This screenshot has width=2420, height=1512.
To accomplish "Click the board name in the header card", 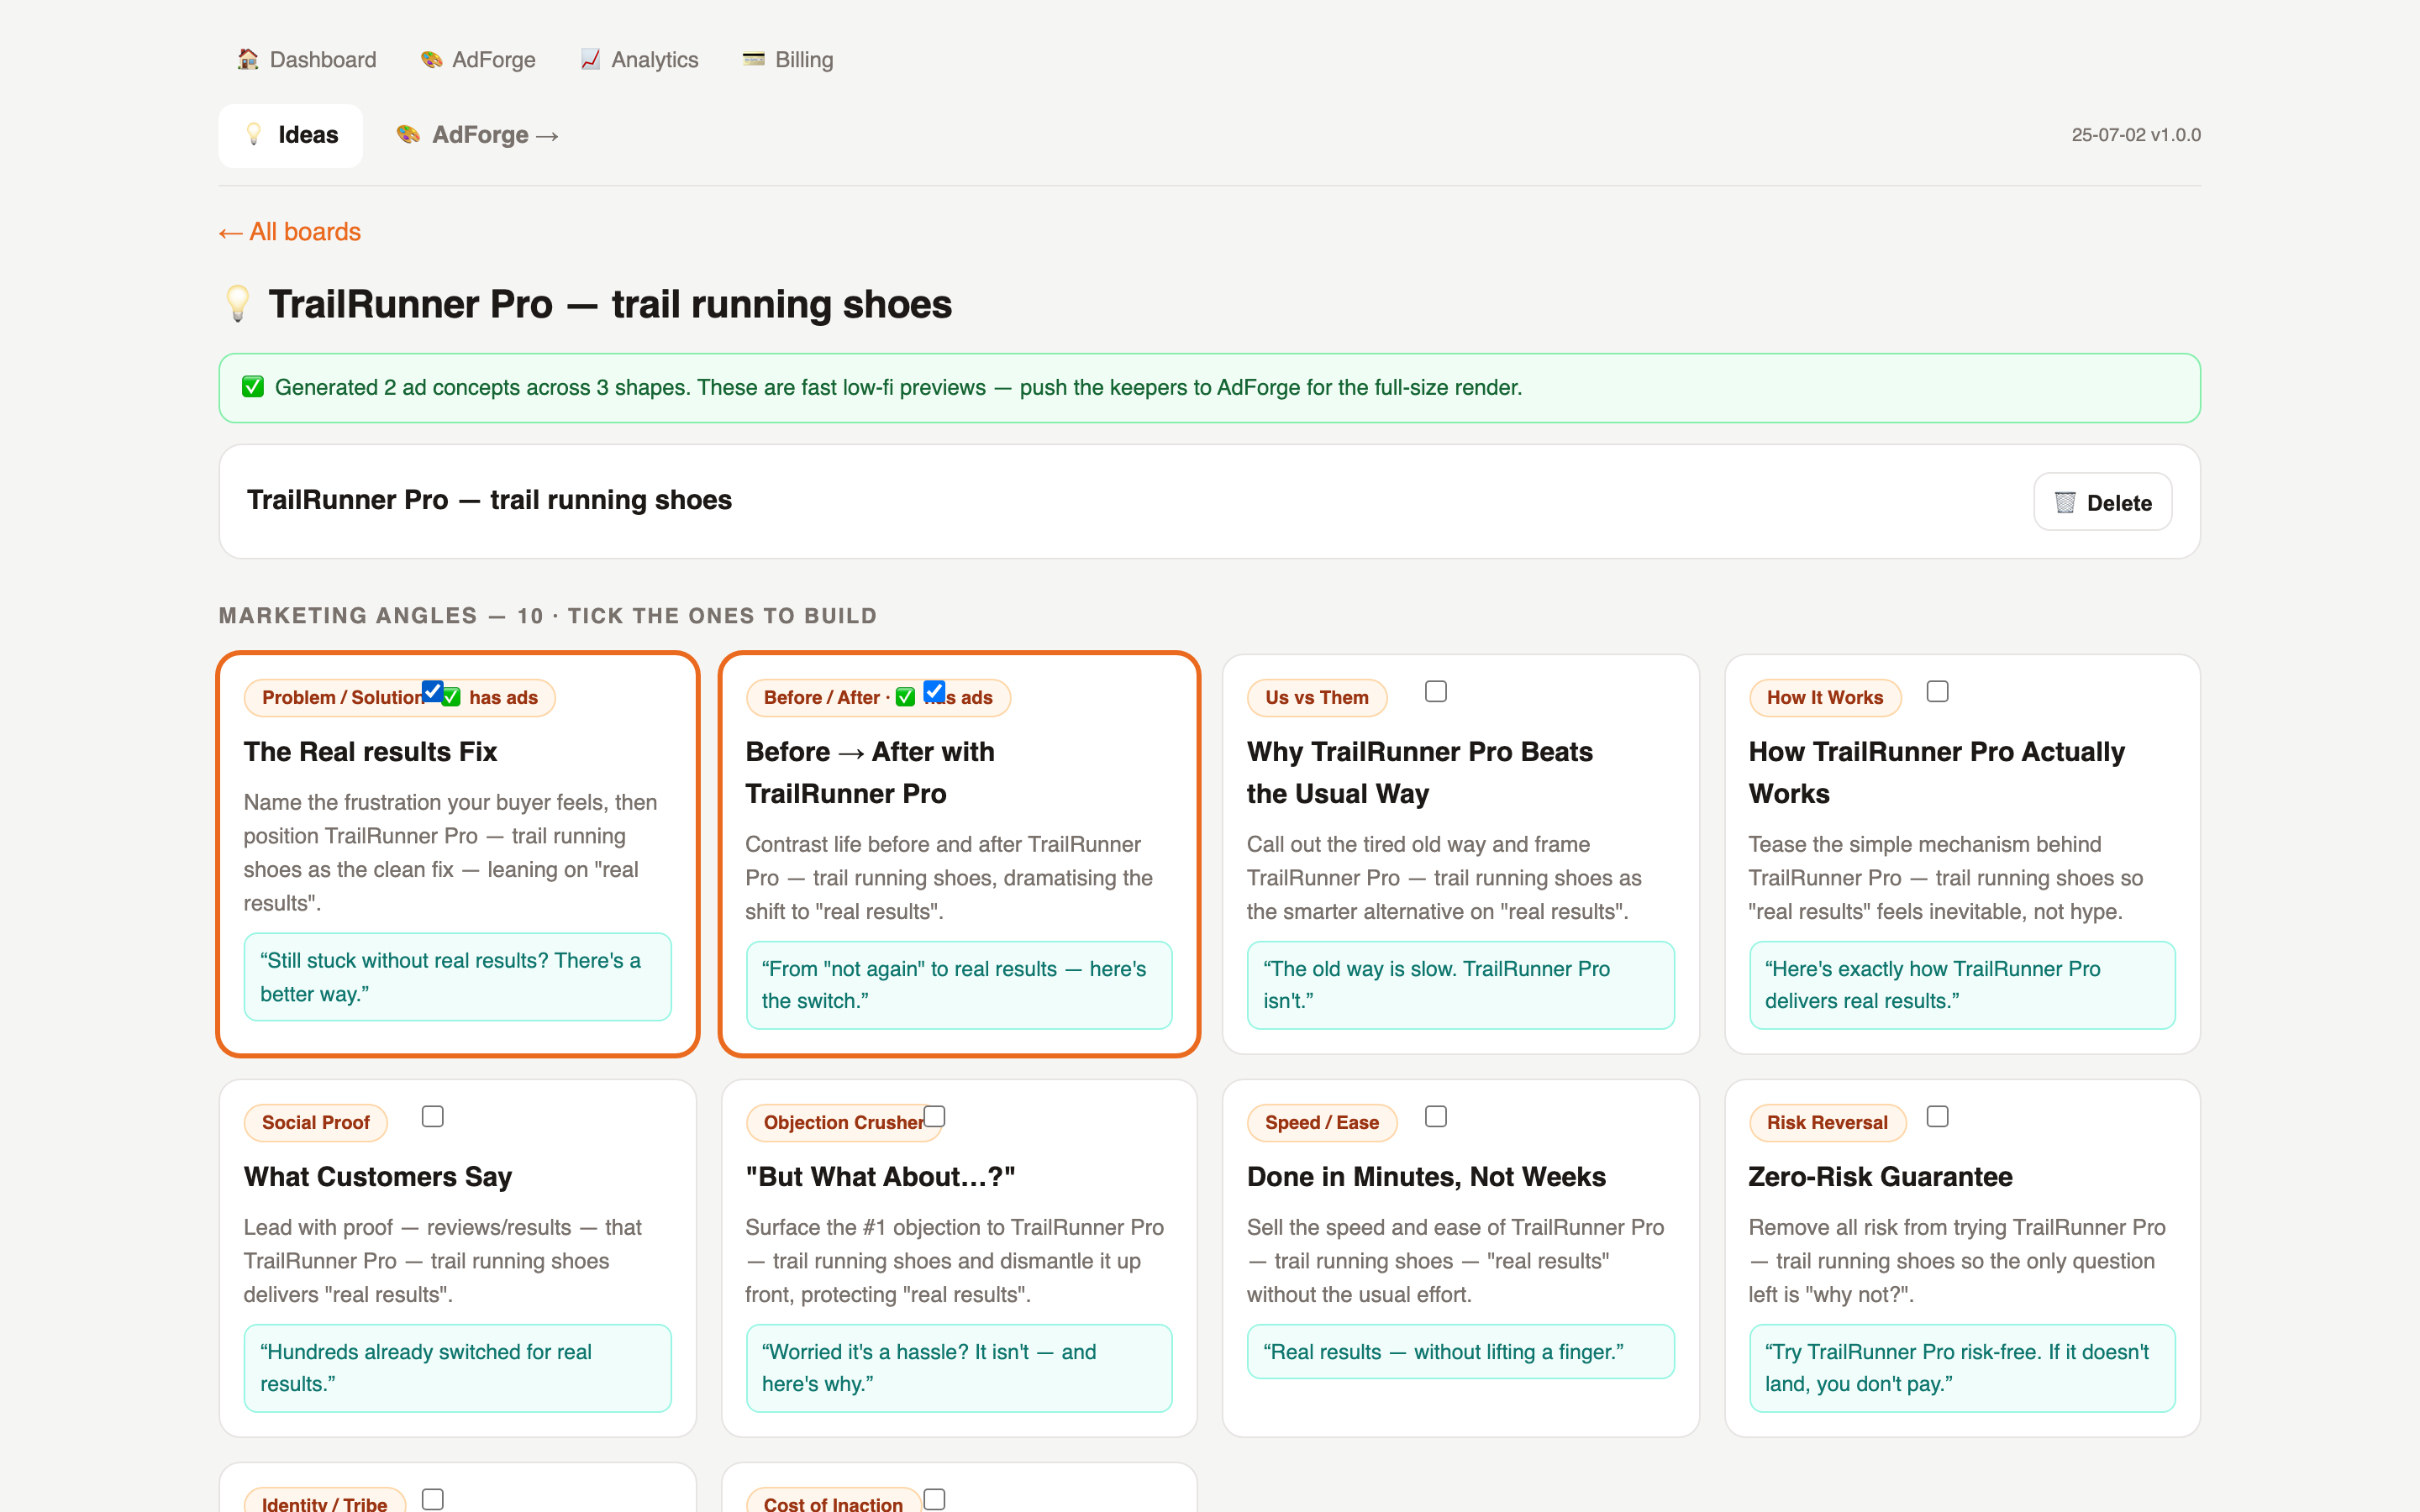I will pyautogui.click(x=489, y=500).
